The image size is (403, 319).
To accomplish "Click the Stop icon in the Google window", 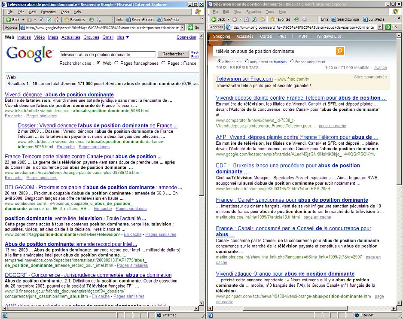I will coord(41,19).
